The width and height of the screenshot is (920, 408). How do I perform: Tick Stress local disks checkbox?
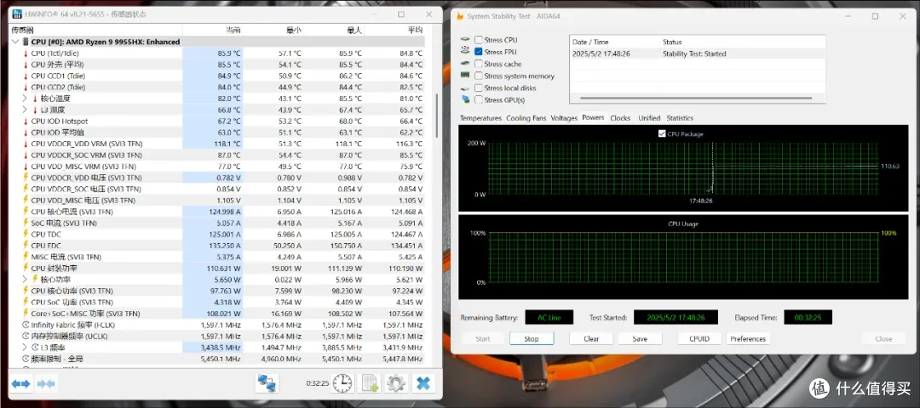click(x=479, y=88)
